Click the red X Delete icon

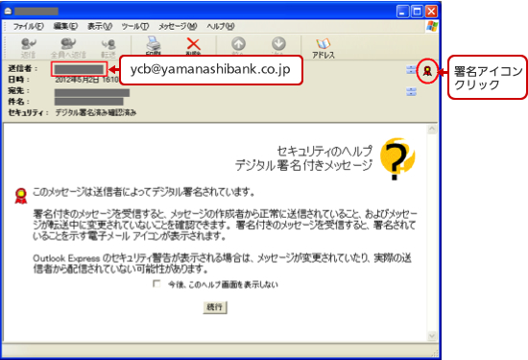(x=193, y=45)
